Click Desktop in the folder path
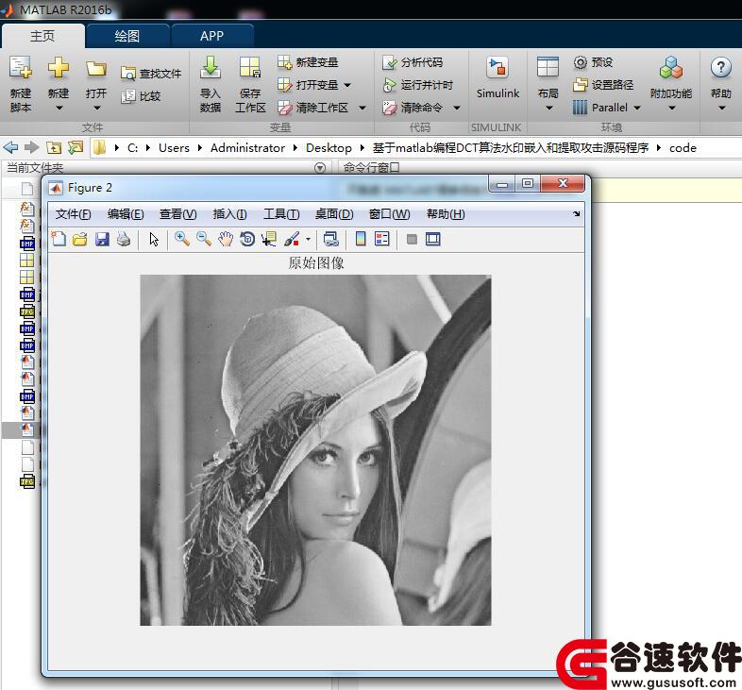 (x=329, y=148)
